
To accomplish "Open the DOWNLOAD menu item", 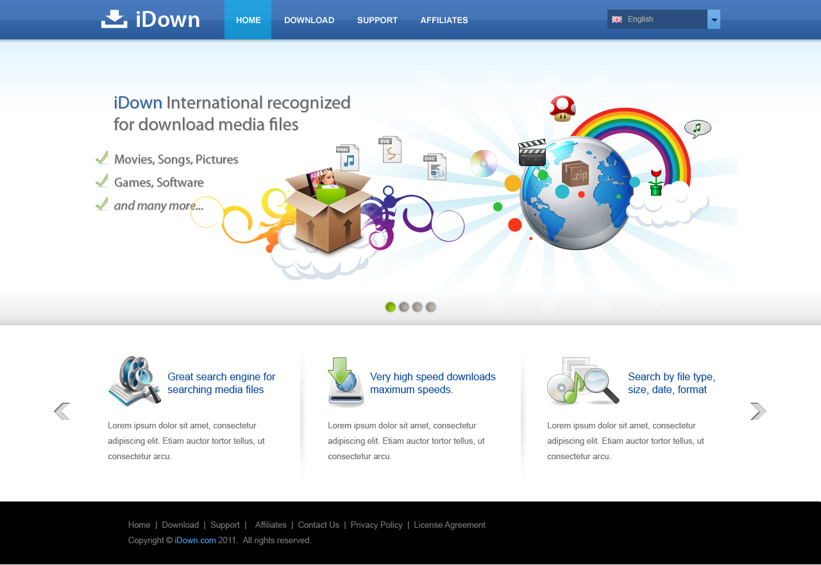I will tap(309, 20).
